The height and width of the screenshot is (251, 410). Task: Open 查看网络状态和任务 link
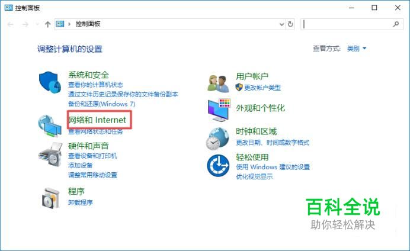point(95,131)
